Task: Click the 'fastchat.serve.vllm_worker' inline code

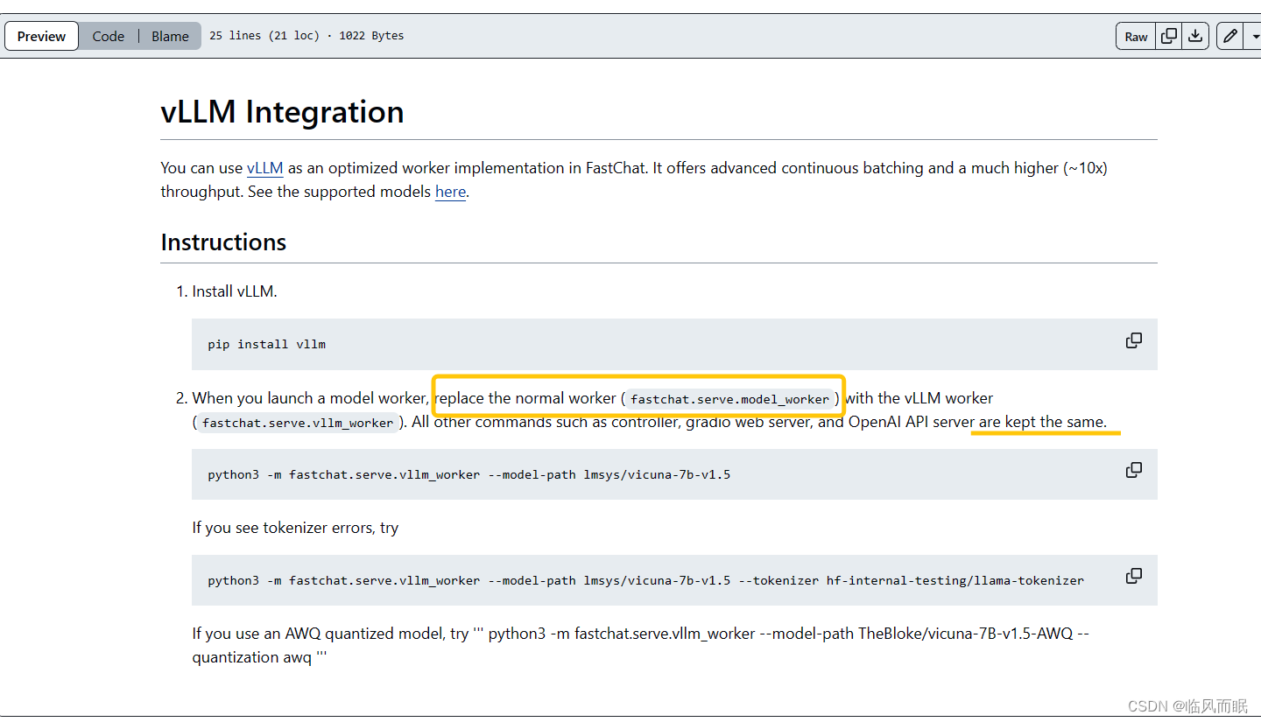Action: coord(298,423)
